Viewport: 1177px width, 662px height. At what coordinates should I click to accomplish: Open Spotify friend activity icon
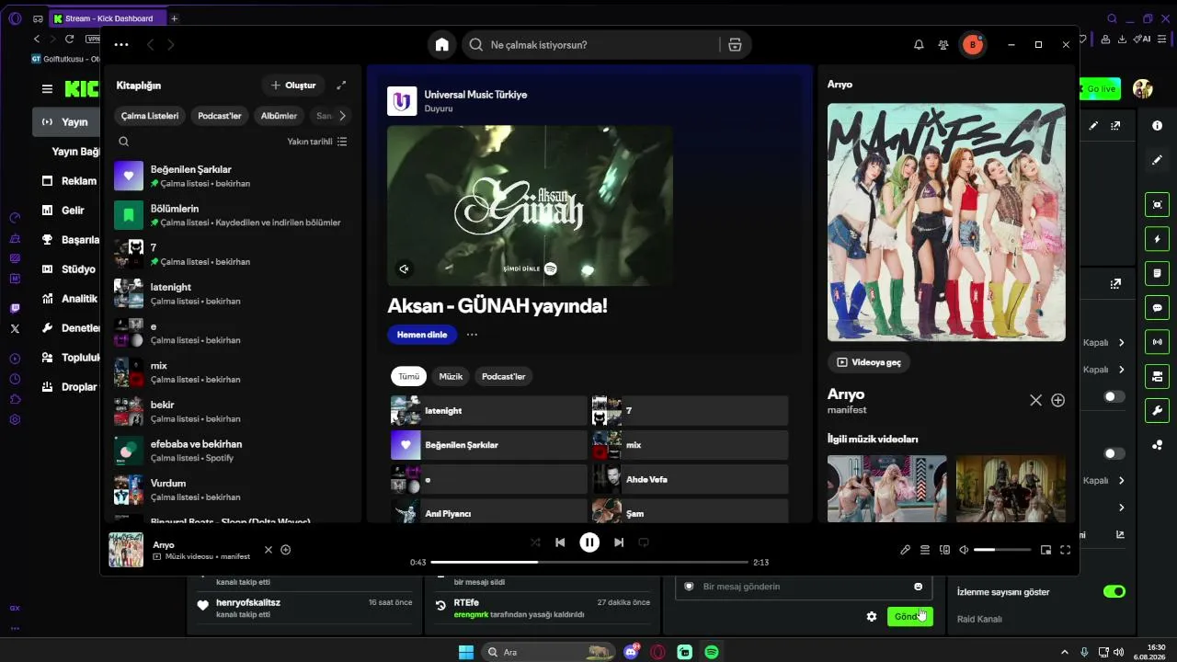pyautogui.click(x=943, y=44)
